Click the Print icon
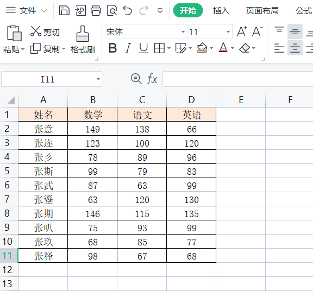 96,10
